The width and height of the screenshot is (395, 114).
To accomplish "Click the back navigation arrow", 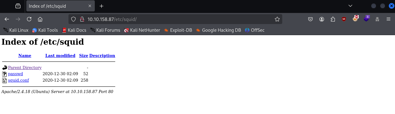I will (x=7, y=19).
